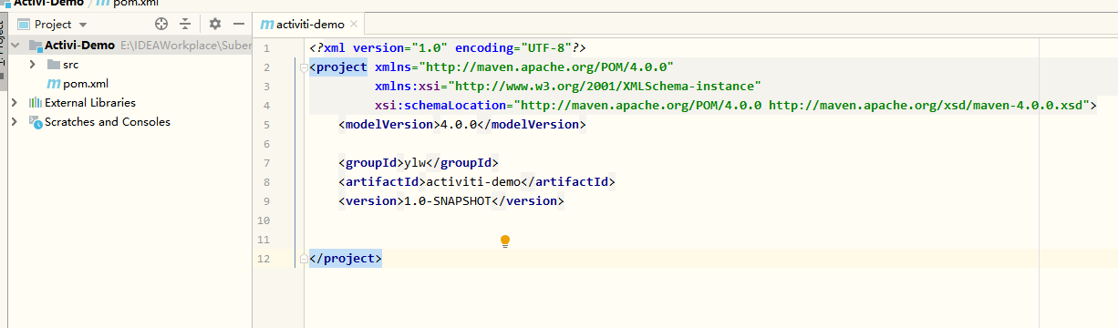The height and width of the screenshot is (328, 1118).
Task: Select the Activi-Demo root module
Action: [80, 45]
